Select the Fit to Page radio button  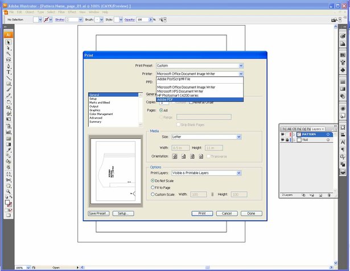click(x=153, y=187)
